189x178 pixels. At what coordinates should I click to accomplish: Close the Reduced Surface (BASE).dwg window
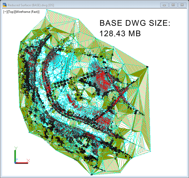[x=182, y=5]
